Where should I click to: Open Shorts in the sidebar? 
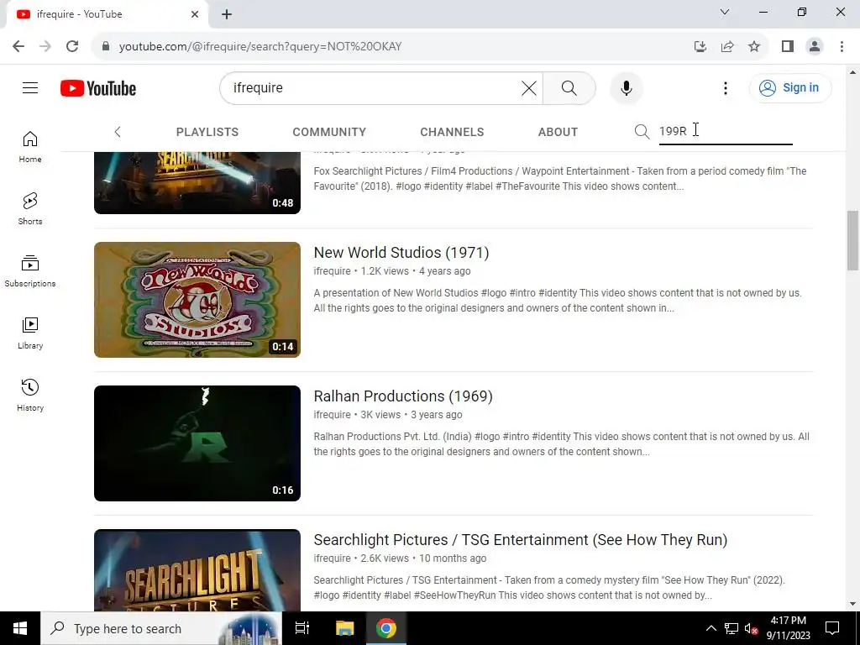(30, 209)
